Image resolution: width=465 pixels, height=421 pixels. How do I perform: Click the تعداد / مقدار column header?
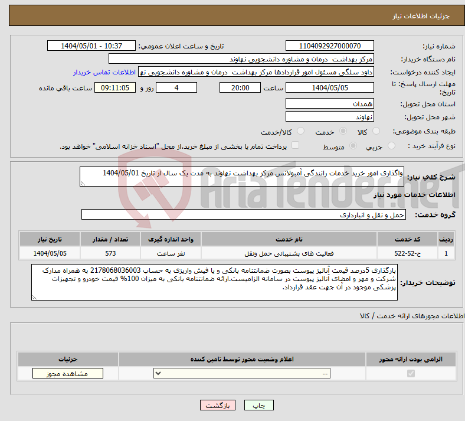click(110, 239)
